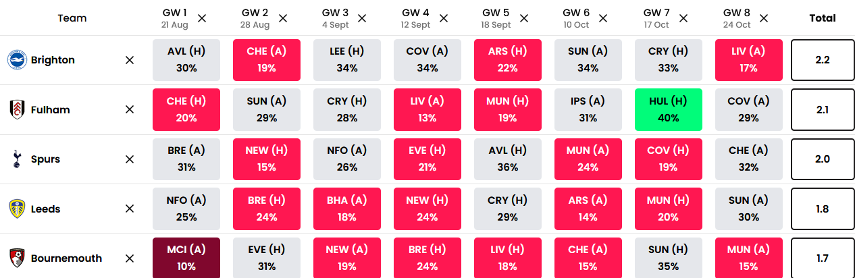Click the Total column header

point(822,18)
